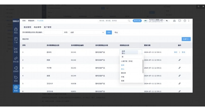The height and width of the screenshot is (111, 205).
Task: Click product code 01144
Action: coord(73,76)
